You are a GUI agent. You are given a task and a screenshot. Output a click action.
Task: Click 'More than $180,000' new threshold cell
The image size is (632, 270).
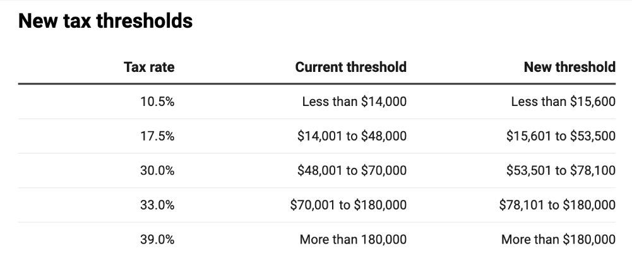pos(558,240)
